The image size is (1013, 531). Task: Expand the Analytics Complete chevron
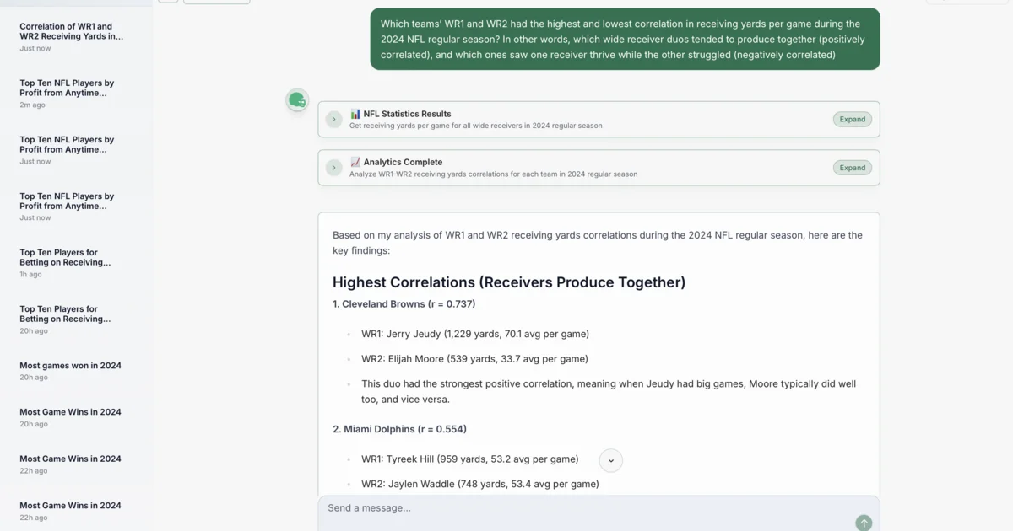click(x=334, y=167)
